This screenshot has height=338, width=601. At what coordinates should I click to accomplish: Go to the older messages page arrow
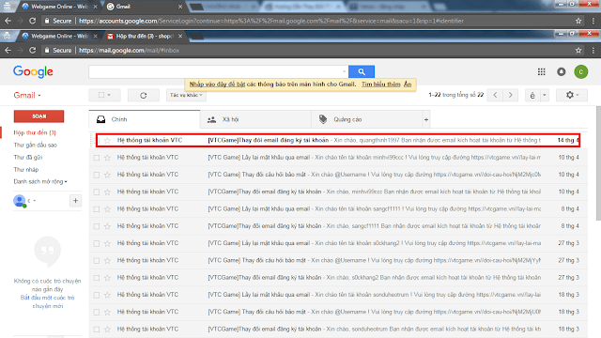tap(510, 95)
